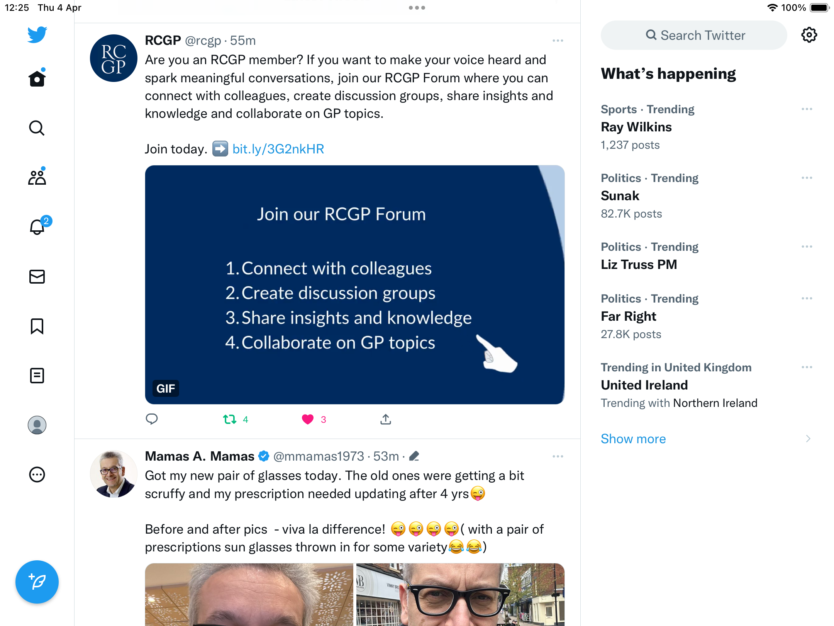Click the Search Twitter field

tap(694, 35)
